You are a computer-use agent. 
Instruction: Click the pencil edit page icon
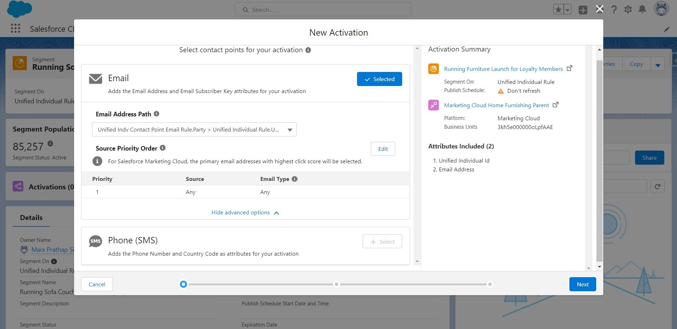pos(666,30)
